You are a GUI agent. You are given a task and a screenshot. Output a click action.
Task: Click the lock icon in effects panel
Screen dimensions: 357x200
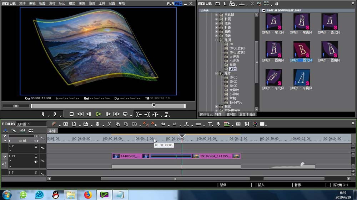[x=277, y=4]
